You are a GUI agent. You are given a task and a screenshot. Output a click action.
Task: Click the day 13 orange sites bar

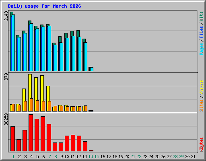[x=86, y=109]
